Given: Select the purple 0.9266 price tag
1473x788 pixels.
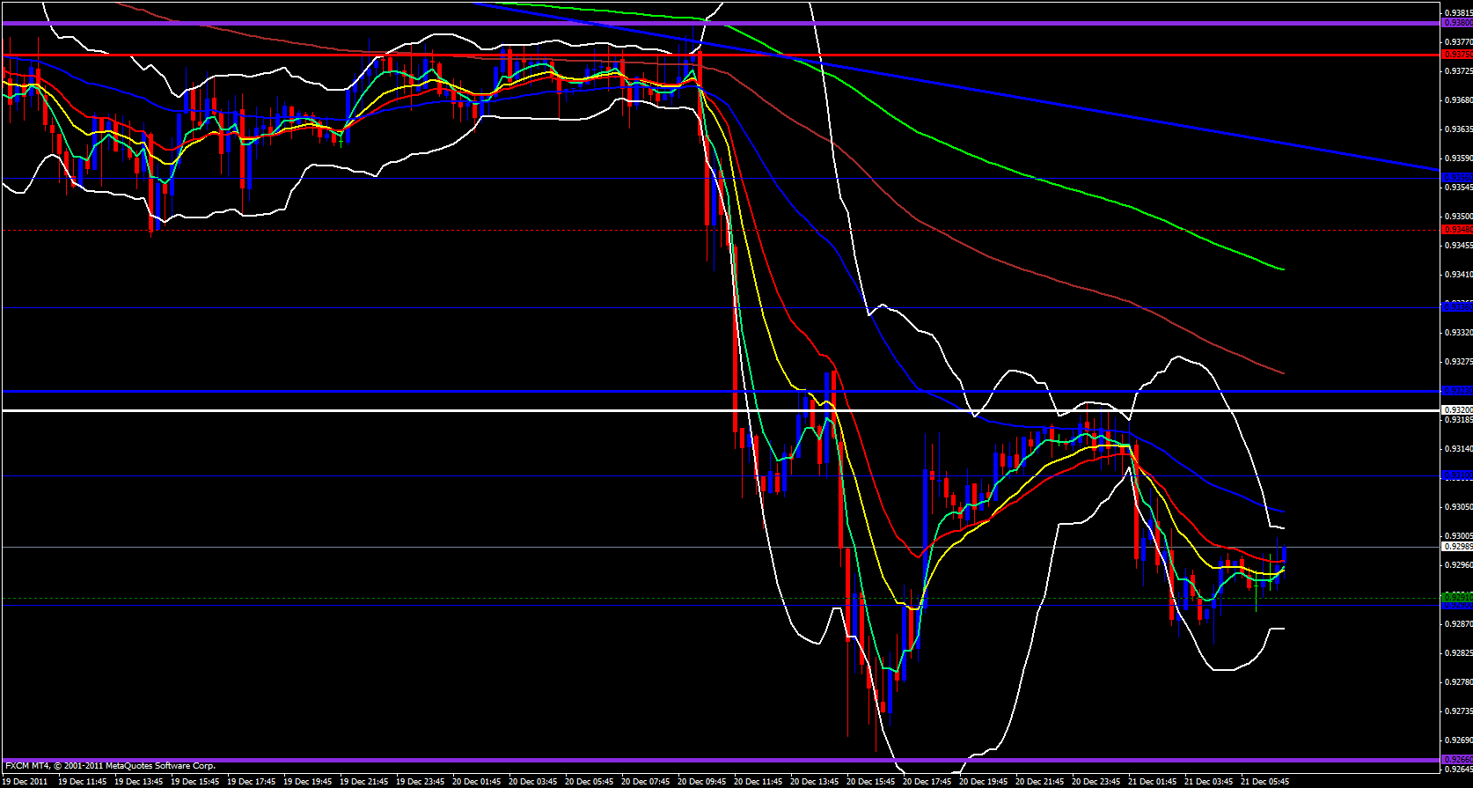Looking at the screenshot, I should point(1456,759).
